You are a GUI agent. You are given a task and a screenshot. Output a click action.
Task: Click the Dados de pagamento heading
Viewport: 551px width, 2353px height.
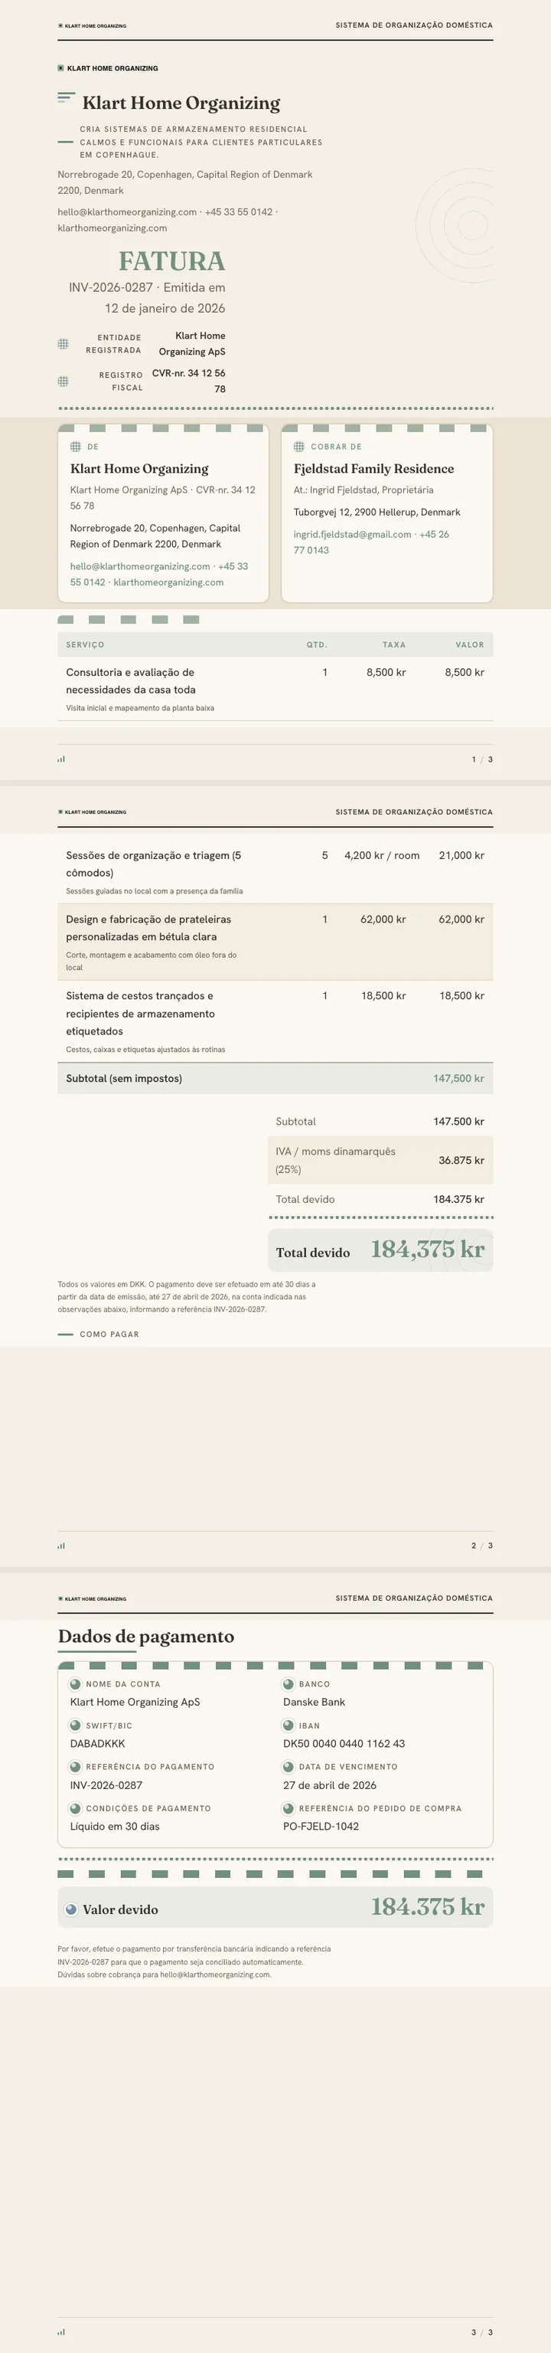pos(146,1637)
